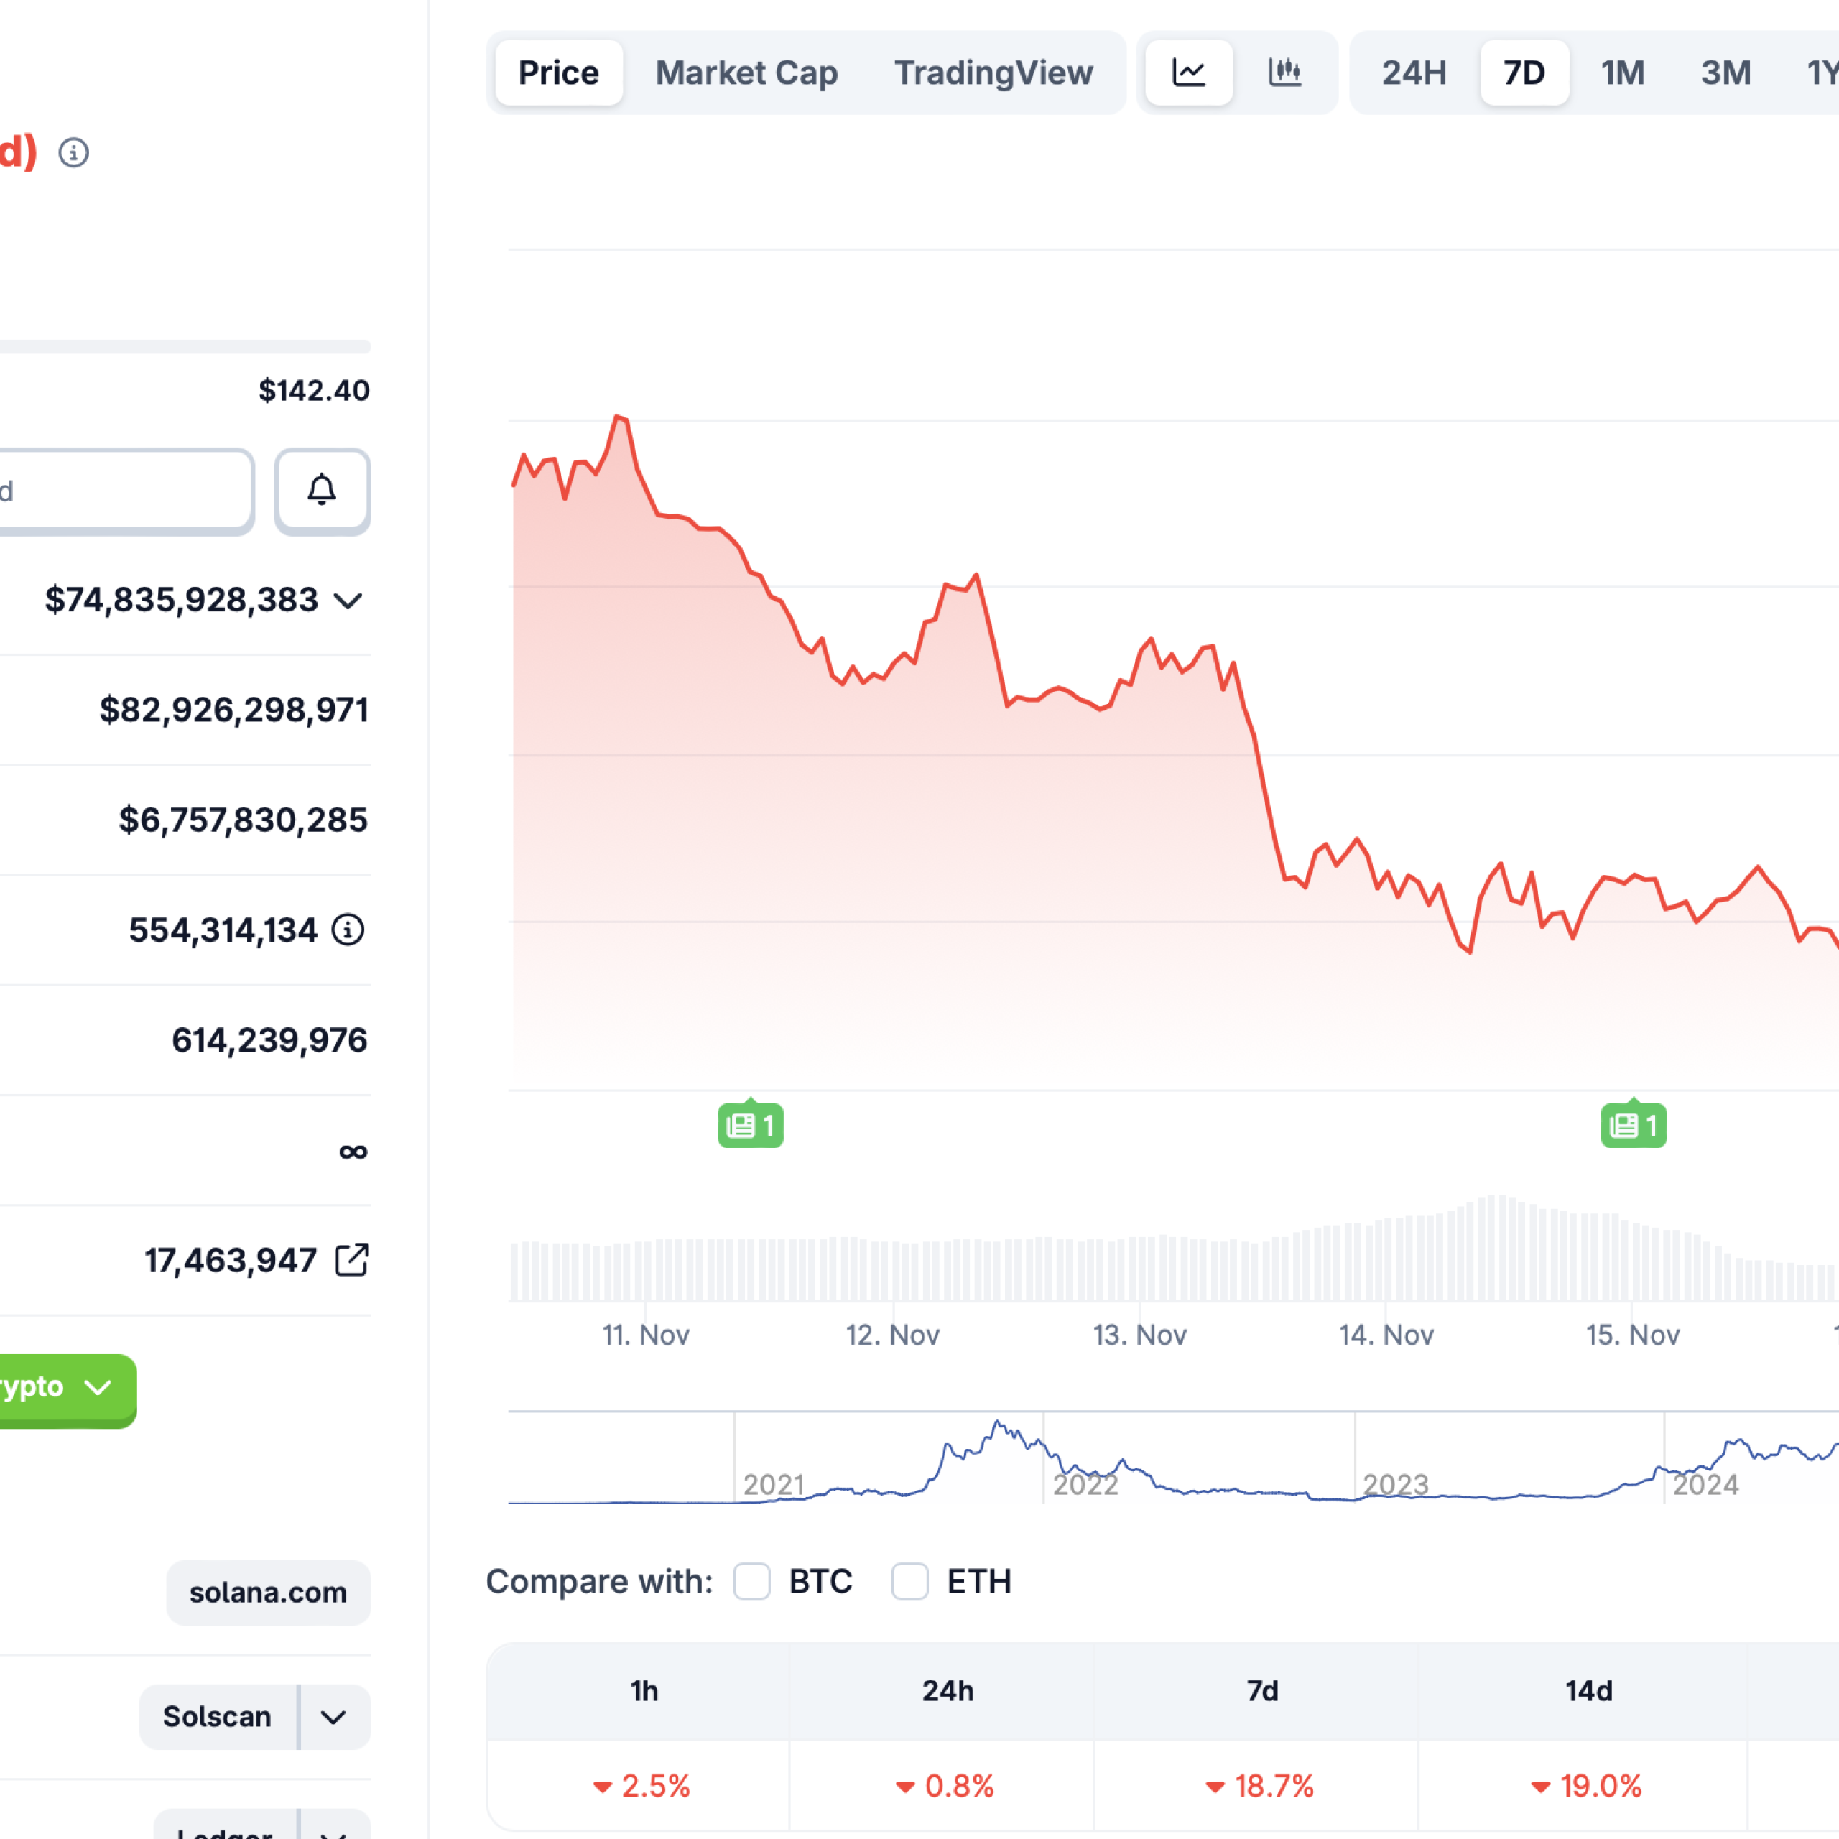Select the line chart view icon
1839x1839 pixels.
click(x=1189, y=73)
